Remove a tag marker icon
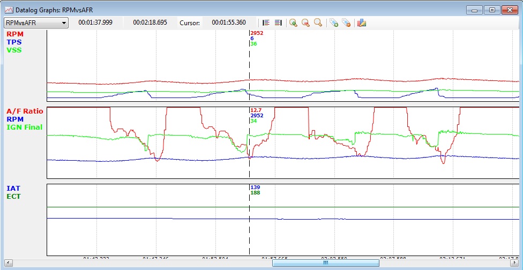Viewport: 523px width, 270px height. pyautogui.click(x=346, y=22)
